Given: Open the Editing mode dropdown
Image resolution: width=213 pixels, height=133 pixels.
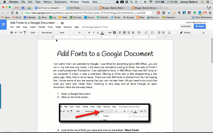Looking at the screenshot, I should (189, 33).
